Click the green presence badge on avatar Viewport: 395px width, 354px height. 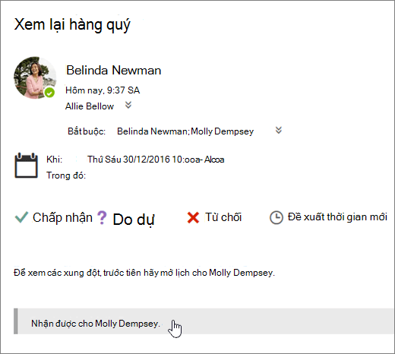point(49,93)
